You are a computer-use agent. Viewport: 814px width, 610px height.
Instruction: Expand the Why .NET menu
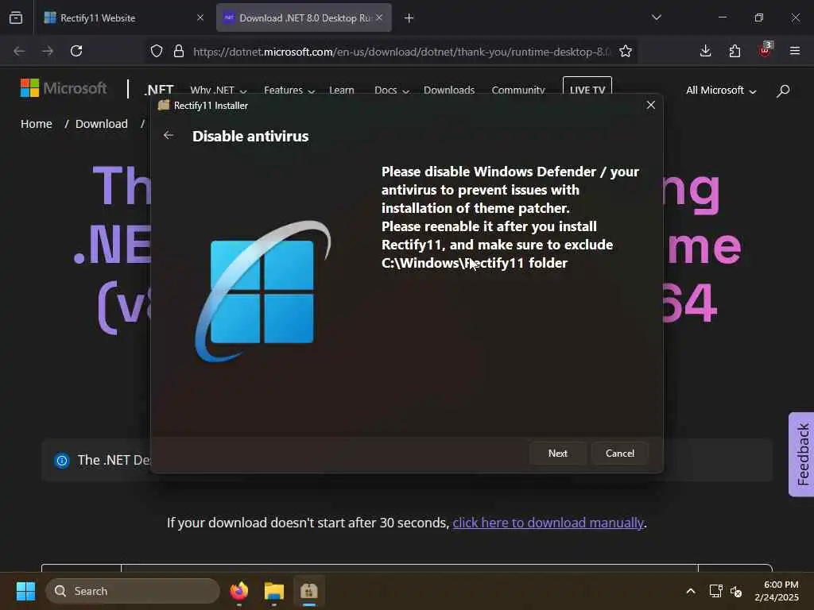pos(218,90)
